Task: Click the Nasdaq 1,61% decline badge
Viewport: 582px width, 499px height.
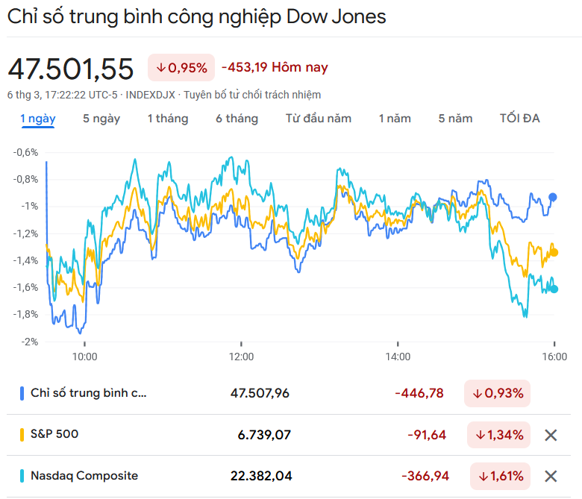Action: coord(501,476)
